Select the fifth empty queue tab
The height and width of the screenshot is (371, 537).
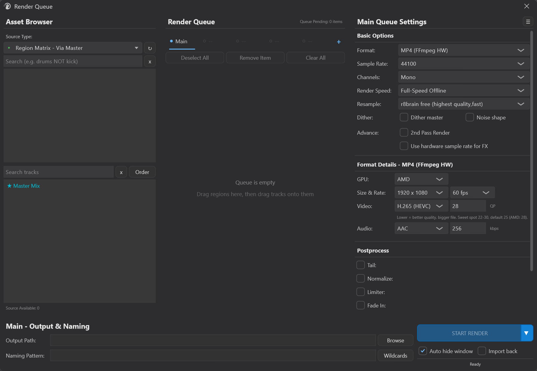click(x=307, y=41)
